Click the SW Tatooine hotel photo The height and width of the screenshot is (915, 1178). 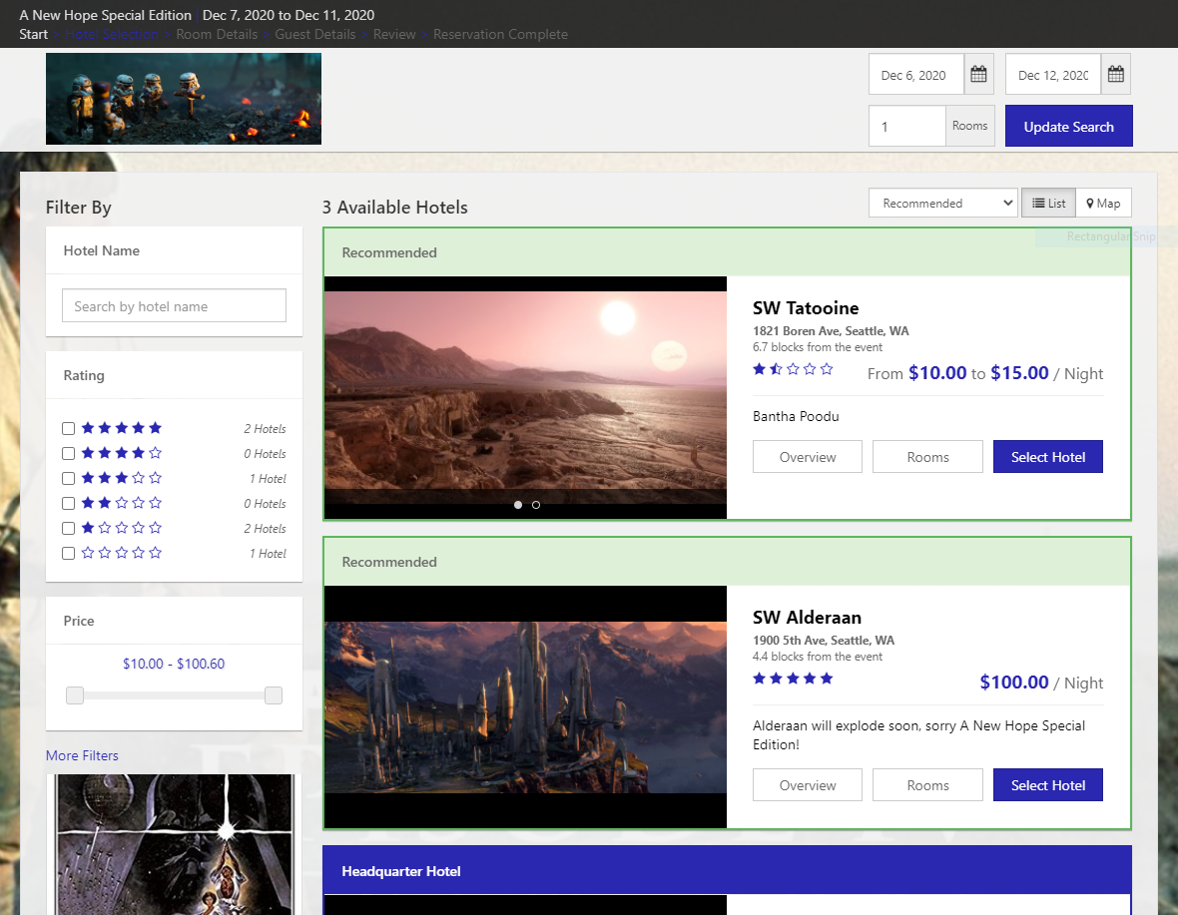point(525,398)
